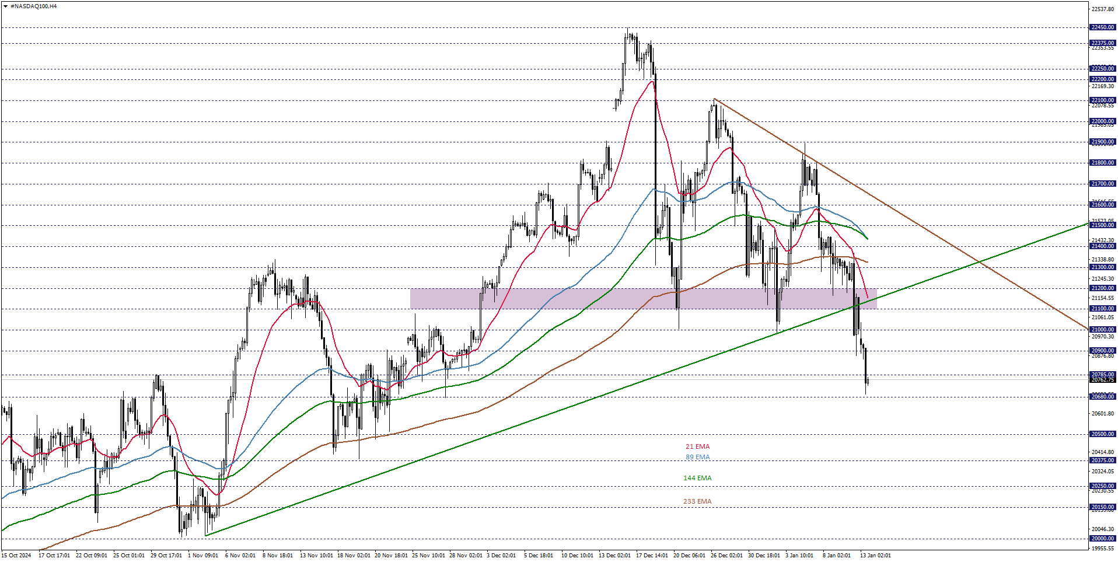Viewport: 1118px width, 562px height.
Task: Click the 20150.00 price level label
Action: coord(1102,507)
